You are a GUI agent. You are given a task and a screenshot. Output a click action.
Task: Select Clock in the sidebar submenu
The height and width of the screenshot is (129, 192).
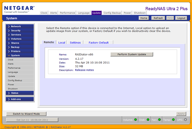click(20, 60)
